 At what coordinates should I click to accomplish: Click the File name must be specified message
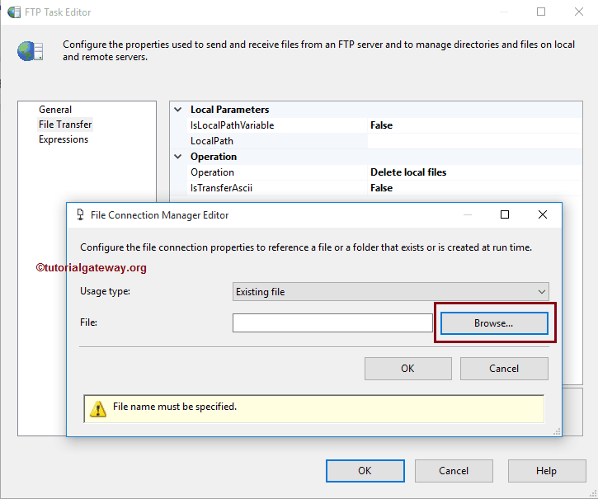point(175,407)
